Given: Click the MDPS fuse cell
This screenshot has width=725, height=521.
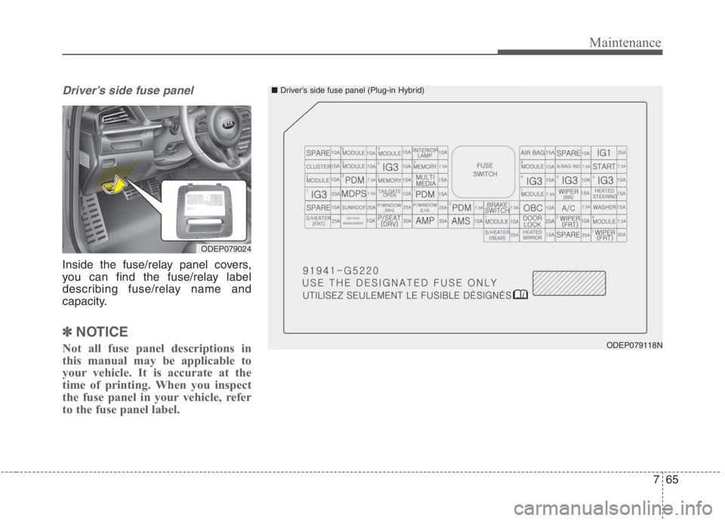Looking at the screenshot, I should 353,194.
